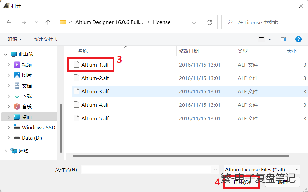This screenshot has height=192, width=308.
Task: Expand the address bar history dropdown
Action: click(194, 23)
